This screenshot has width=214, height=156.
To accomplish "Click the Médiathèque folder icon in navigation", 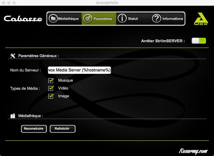I will point(53,19).
